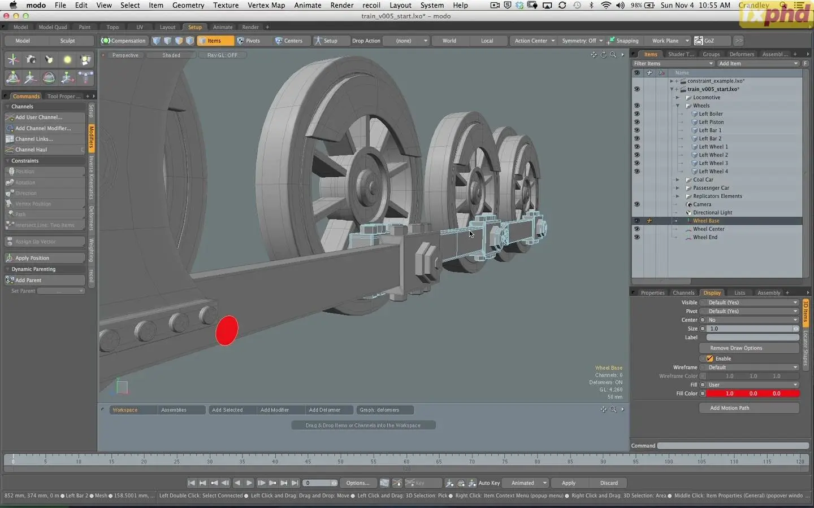
Task: Click the skeleton joint icon in the toolbox
Action: pyautogui.click(x=85, y=77)
